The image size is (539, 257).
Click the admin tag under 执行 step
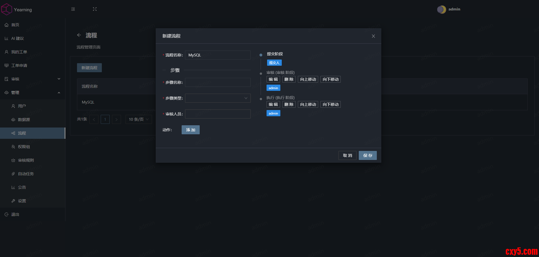tap(273, 113)
